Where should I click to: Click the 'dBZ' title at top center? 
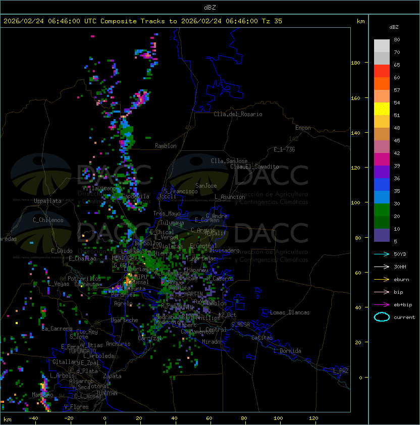[x=210, y=7]
